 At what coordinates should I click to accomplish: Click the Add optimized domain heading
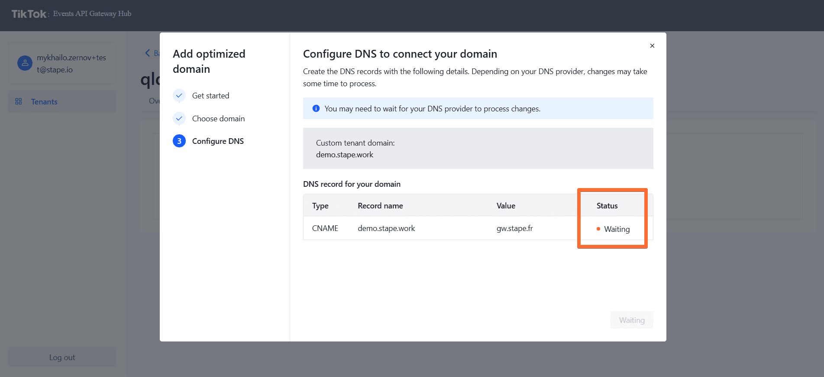(209, 61)
